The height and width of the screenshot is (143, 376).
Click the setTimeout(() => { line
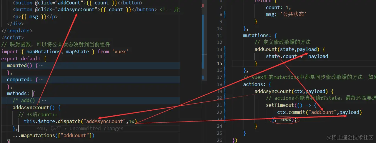click(x=291, y=105)
